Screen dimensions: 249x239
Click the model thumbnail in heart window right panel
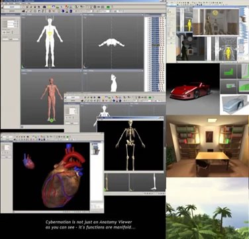pyautogui.click(x=95, y=149)
